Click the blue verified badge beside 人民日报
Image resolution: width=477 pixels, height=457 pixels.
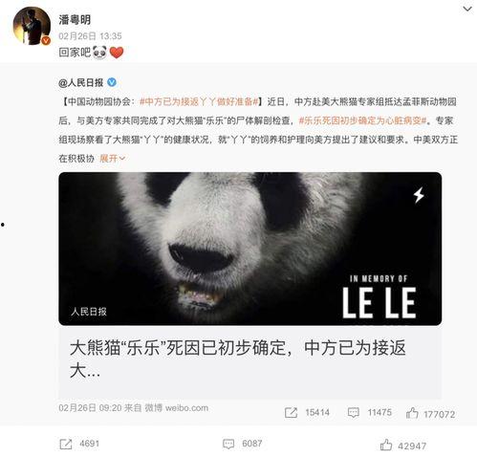112,82
